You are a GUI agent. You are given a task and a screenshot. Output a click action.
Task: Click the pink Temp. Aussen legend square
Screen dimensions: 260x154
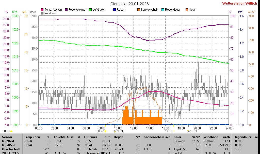click(x=42, y=10)
